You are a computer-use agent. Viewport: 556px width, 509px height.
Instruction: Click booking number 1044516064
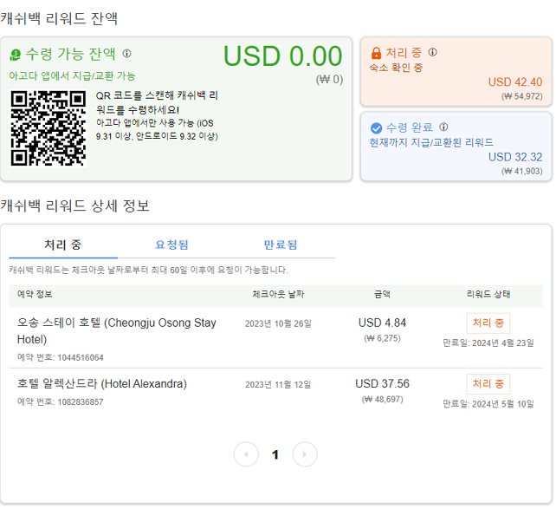[x=61, y=357]
